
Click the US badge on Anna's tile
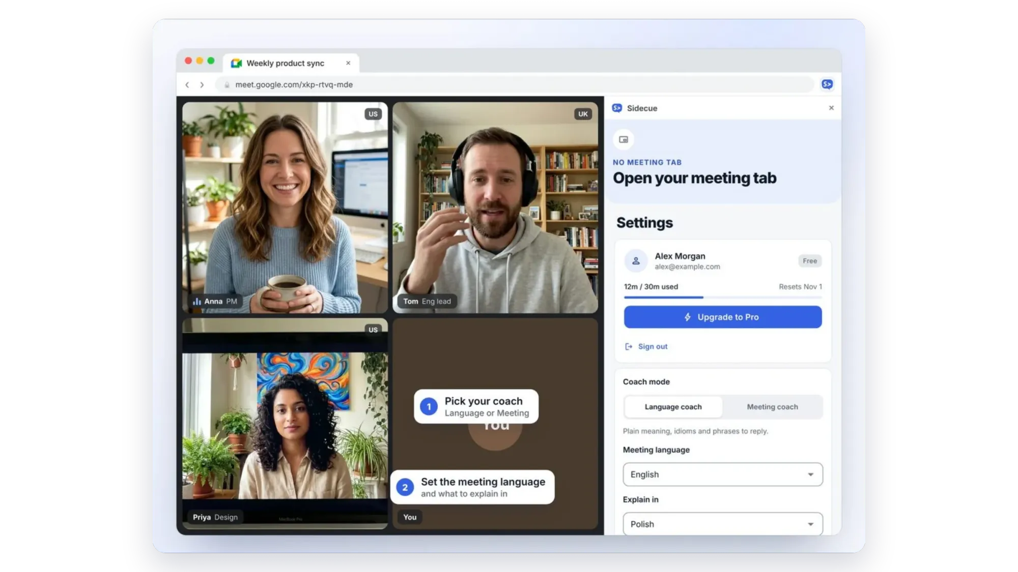[373, 114]
